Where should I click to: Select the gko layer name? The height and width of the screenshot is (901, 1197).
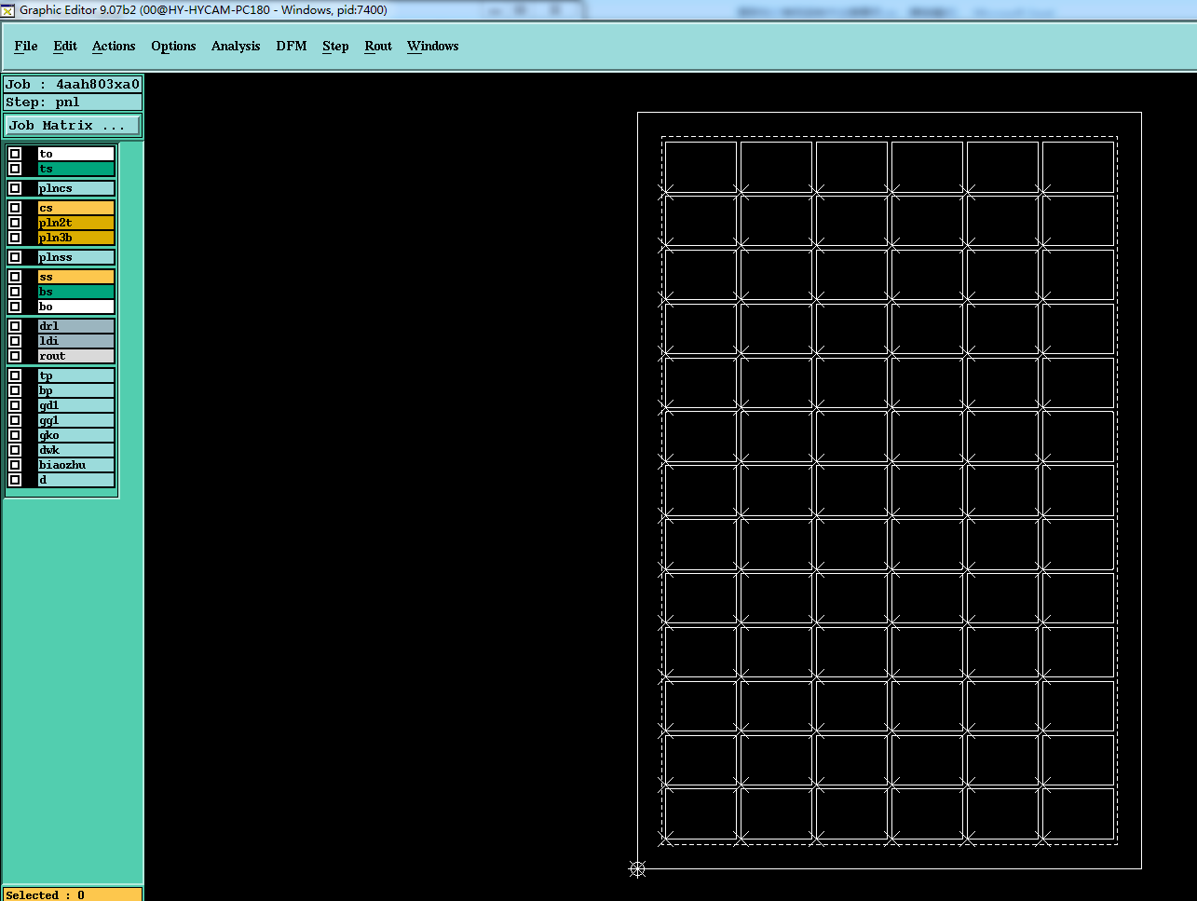(76, 435)
